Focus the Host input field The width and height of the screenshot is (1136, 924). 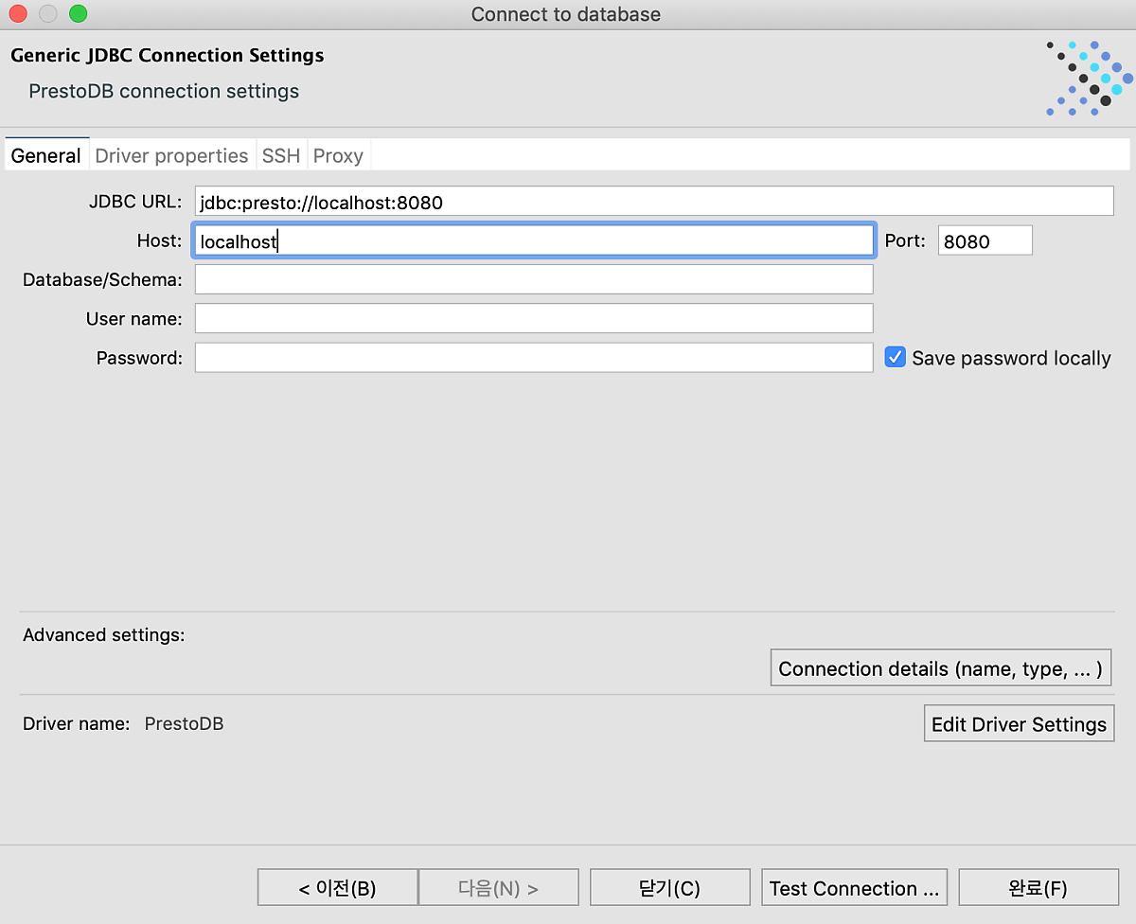coord(533,240)
